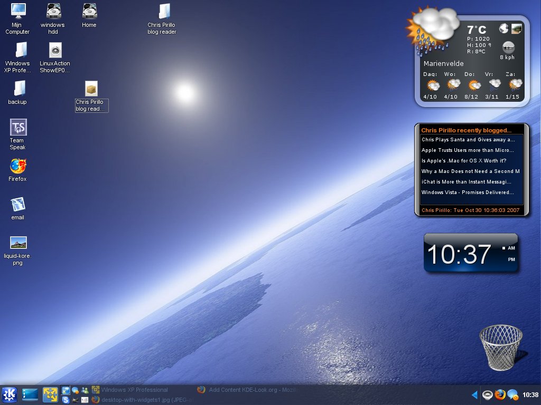Click the 7°C temperature reading
The width and height of the screenshot is (541, 405).
click(x=477, y=30)
